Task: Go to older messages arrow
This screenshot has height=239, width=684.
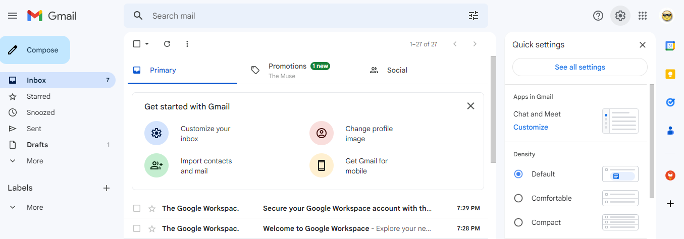Action: tap(475, 44)
